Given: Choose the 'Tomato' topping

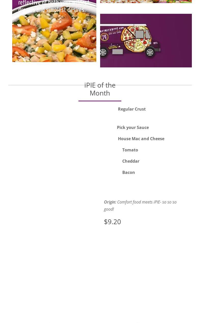Looking at the screenshot, I should pos(130,150).
